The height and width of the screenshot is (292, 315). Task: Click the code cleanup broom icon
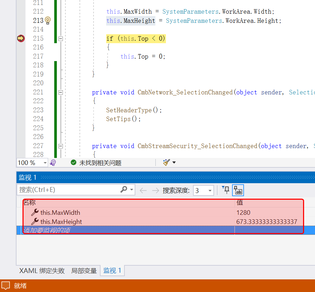(166, 162)
